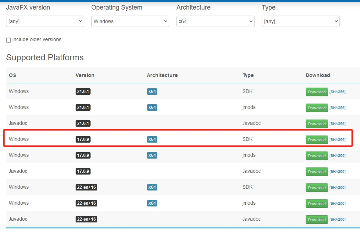Open SHA256 link for 21.0.1 jmods
The width and height of the screenshot is (360, 232).
(x=338, y=107)
